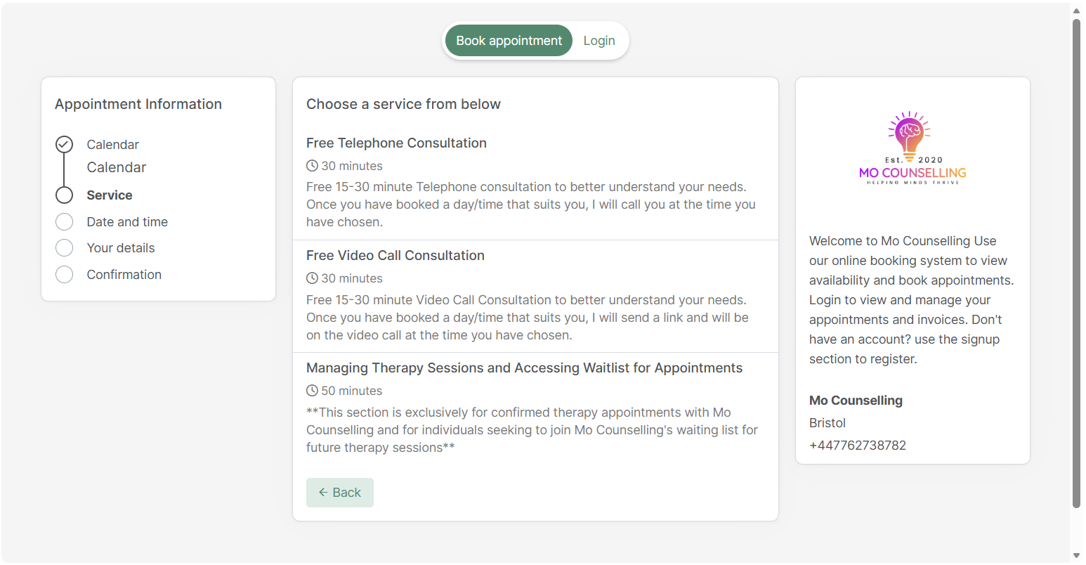Click the scrollbar down arrow

(x=1076, y=556)
